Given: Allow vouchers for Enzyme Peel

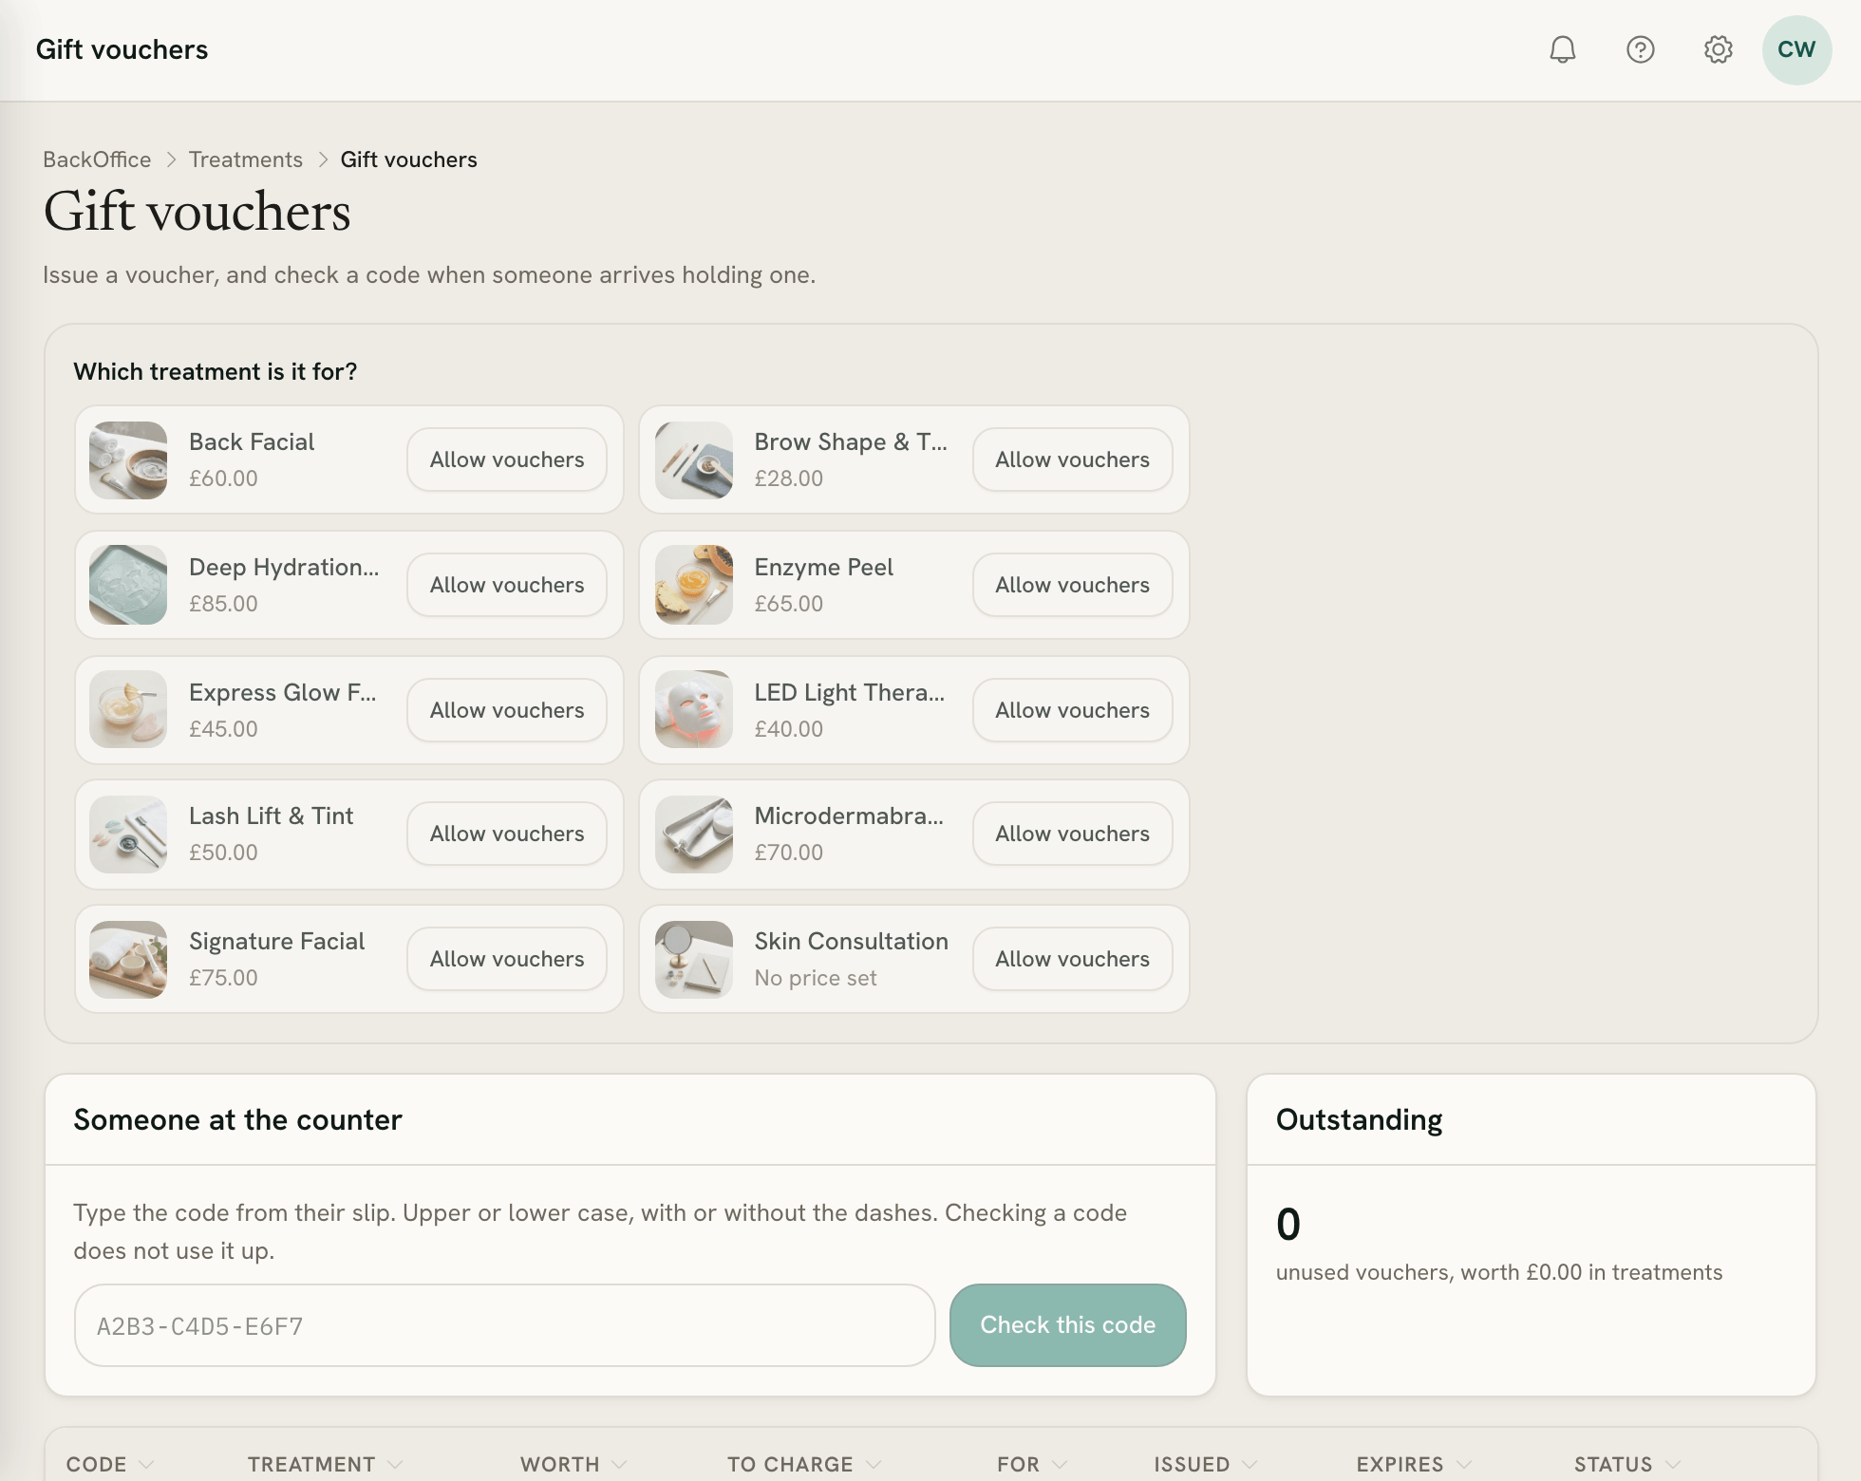Looking at the screenshot, I should click(1073, 585).
